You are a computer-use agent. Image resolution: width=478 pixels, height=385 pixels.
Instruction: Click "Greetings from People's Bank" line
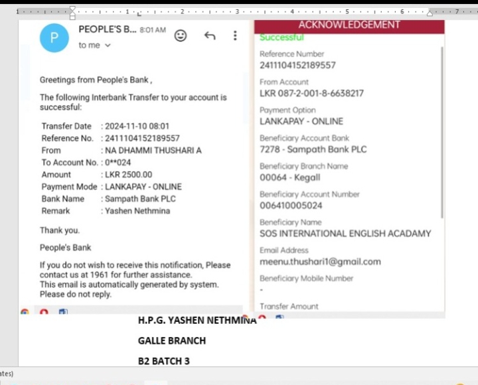pos(96,80)
